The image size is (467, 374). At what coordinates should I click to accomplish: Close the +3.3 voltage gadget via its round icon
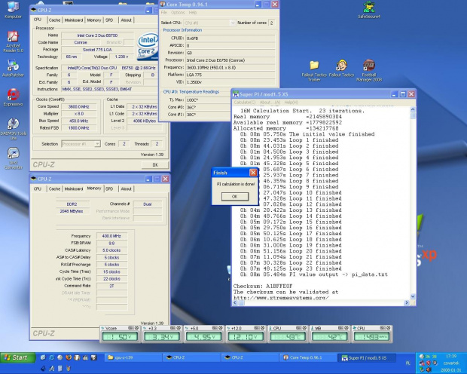[x=179, y=328]
